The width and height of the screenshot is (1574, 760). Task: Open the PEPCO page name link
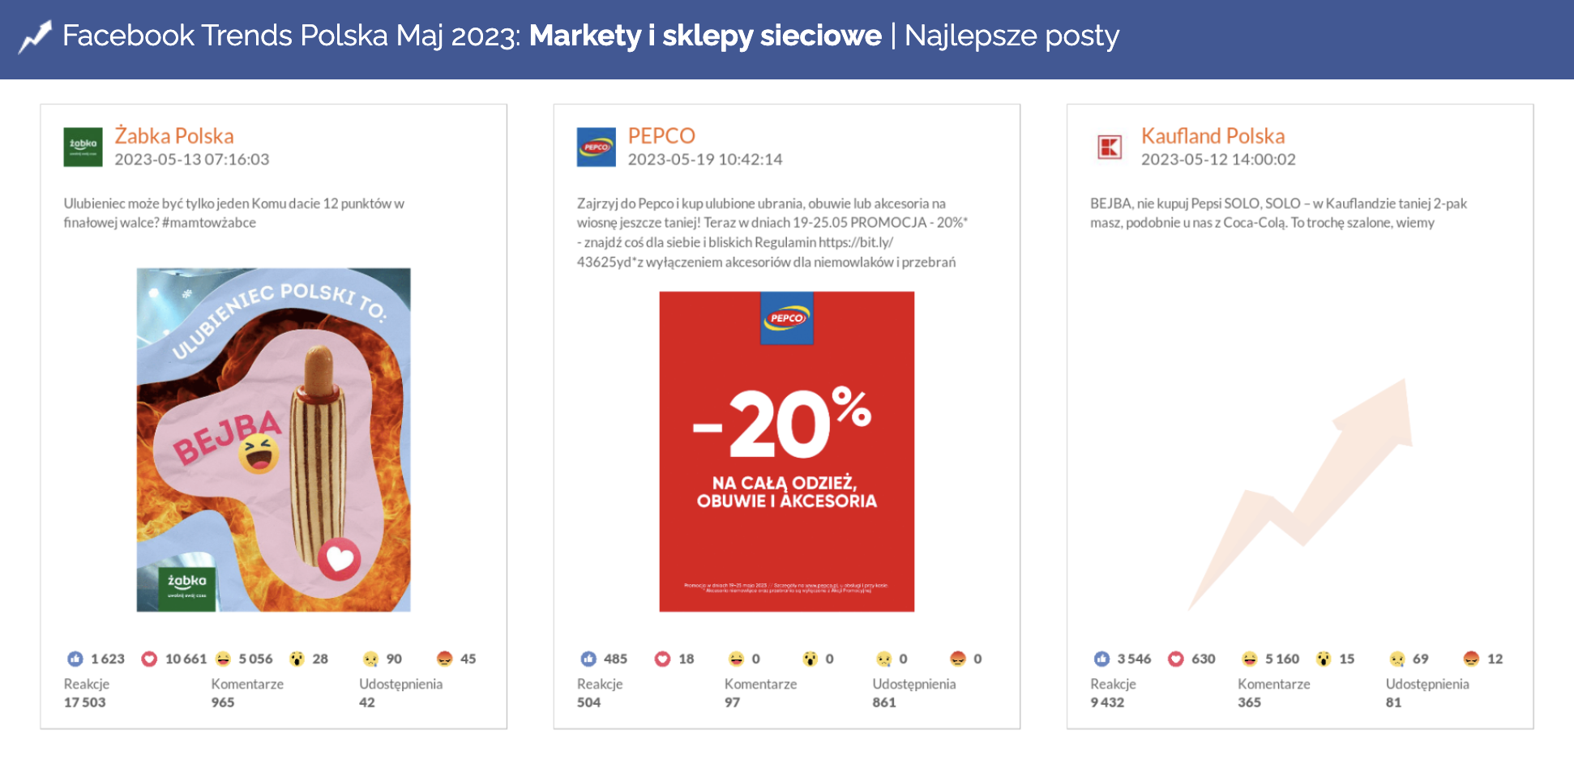tap(661, 135)
